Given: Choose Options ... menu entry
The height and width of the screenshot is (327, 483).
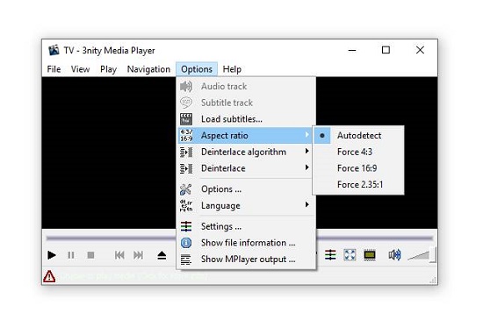Looking at the screenshot, I should (246, 189).
